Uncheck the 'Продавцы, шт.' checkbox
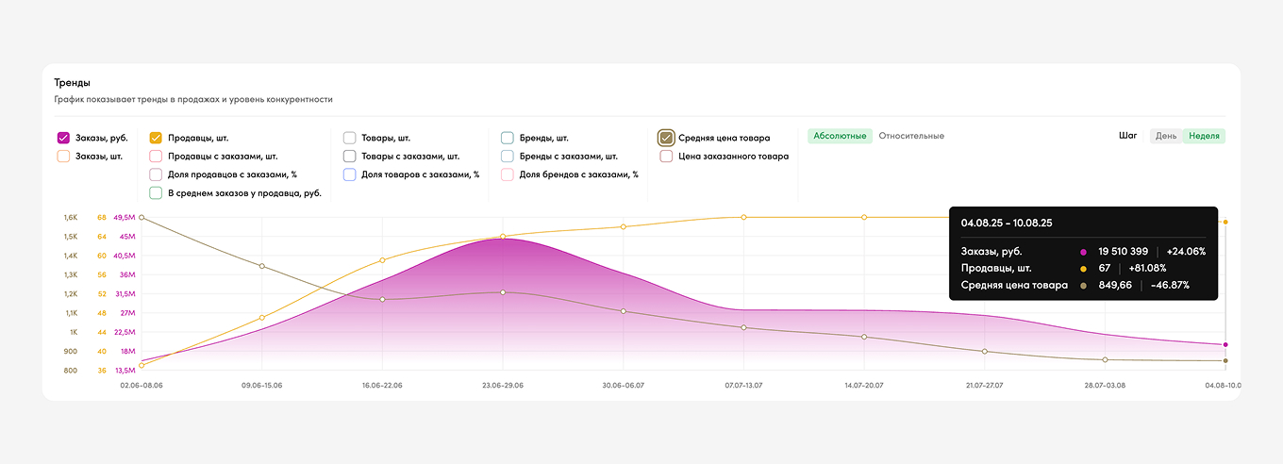The height and width of the screenshot is (464, 1283). [157, 138]
